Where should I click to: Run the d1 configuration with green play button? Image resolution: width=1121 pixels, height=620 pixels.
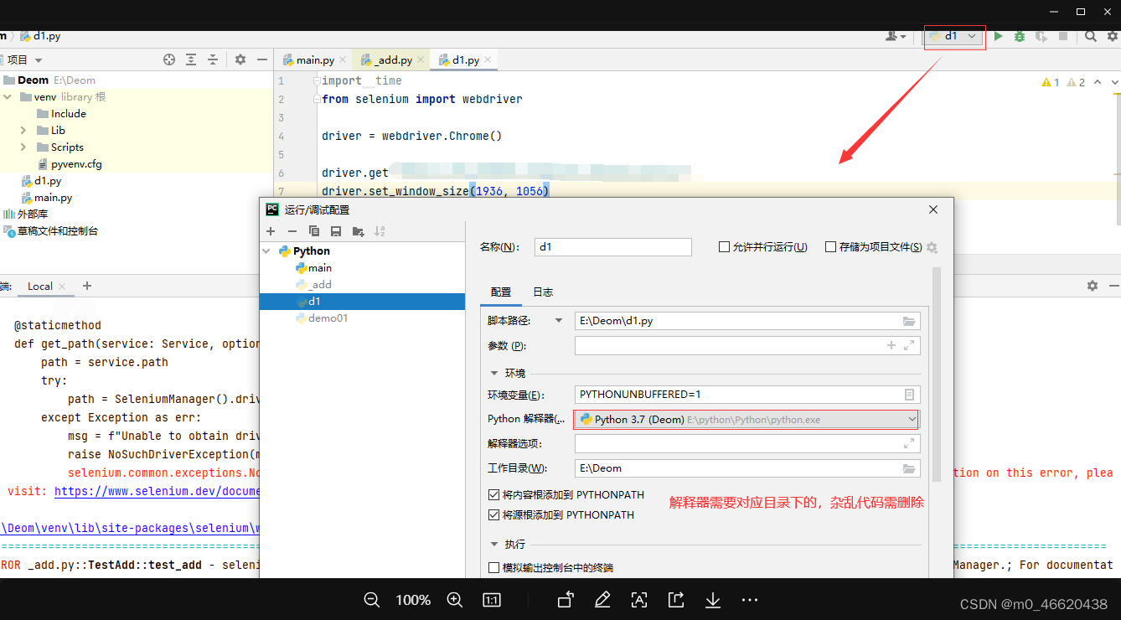click(x=998, y=36)
